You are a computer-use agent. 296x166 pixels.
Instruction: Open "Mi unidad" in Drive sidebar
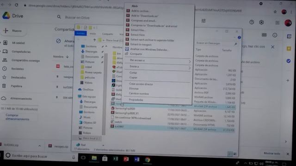(18, 43)
